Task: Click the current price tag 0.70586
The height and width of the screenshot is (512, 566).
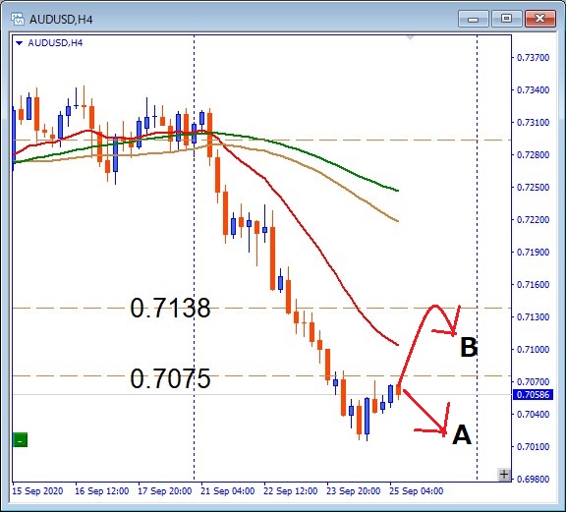Action: [x=533, y=395]
